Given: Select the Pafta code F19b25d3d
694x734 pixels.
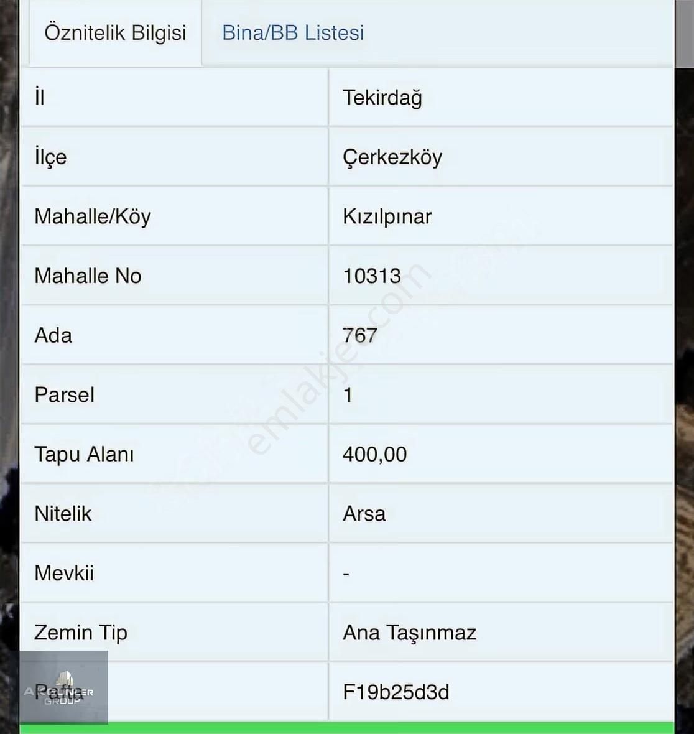Looking at the screenshot, I should [396, 692].
